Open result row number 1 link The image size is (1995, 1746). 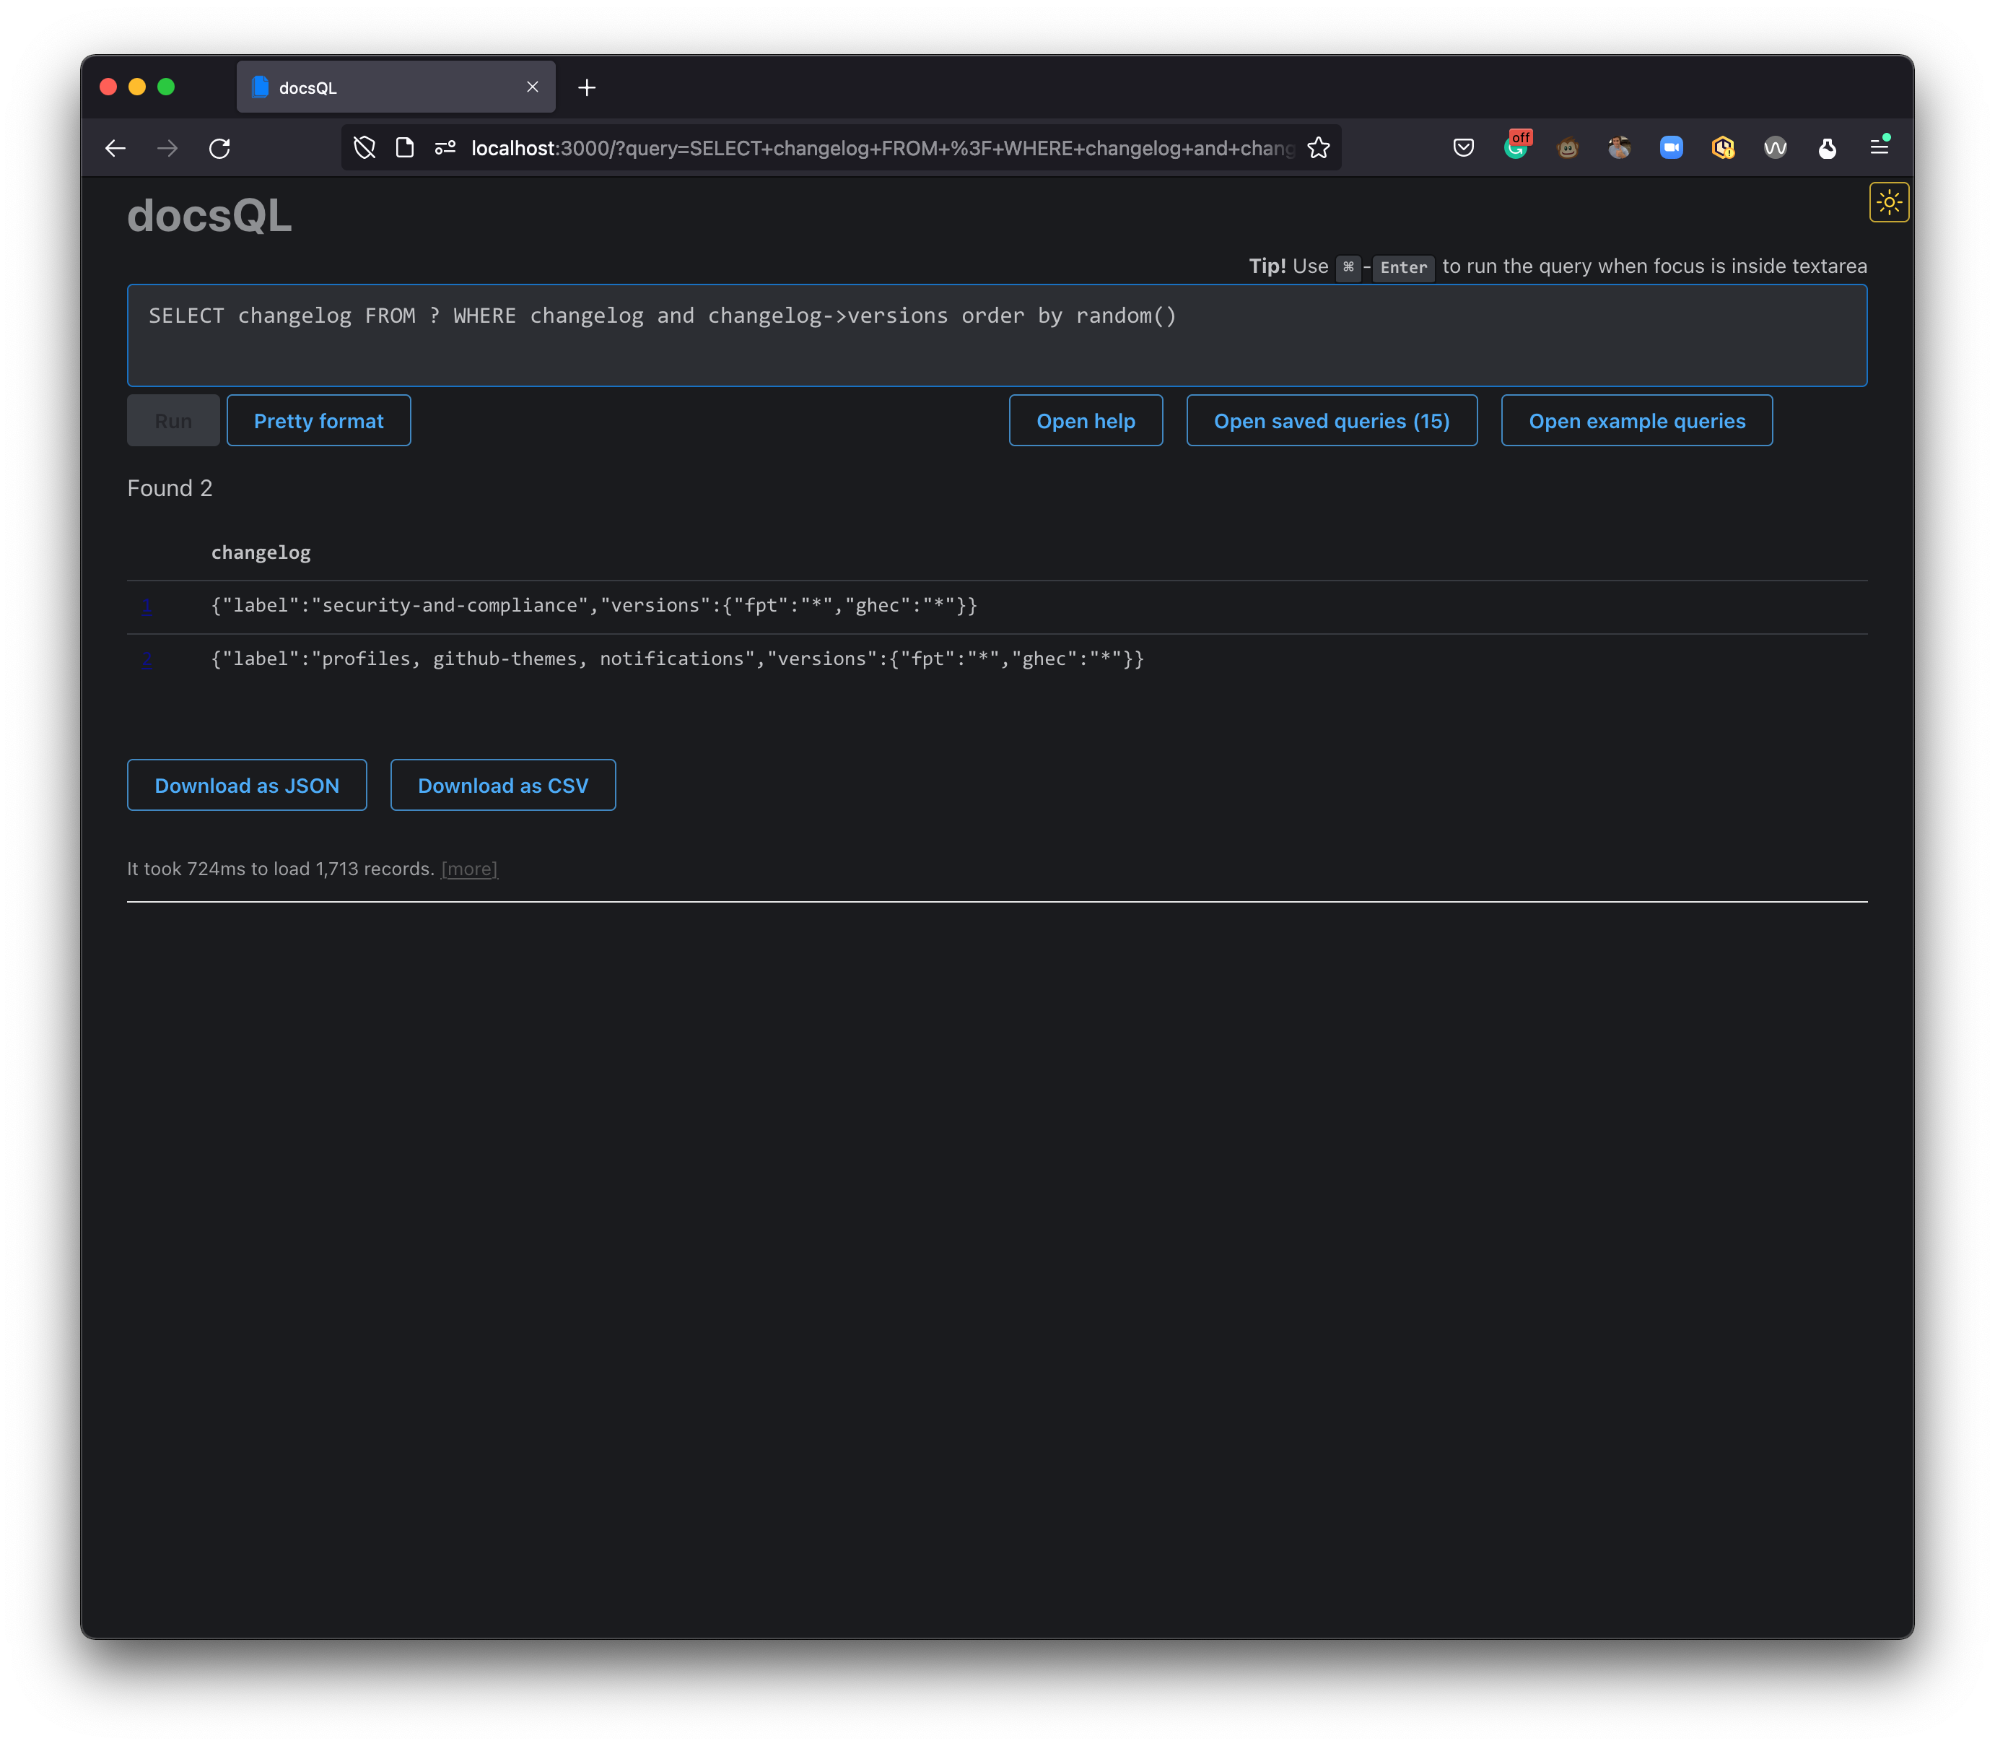coord(147,606)
